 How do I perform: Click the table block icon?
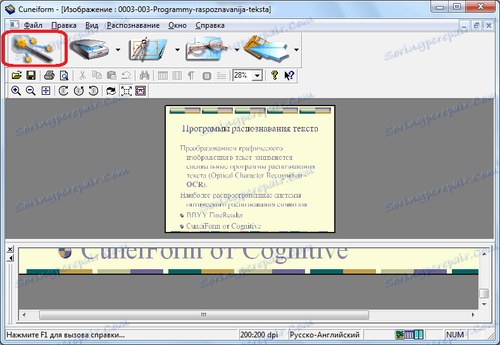coord(163,75)
